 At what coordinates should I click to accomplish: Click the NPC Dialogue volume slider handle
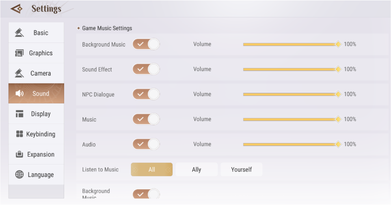(338, 94)
